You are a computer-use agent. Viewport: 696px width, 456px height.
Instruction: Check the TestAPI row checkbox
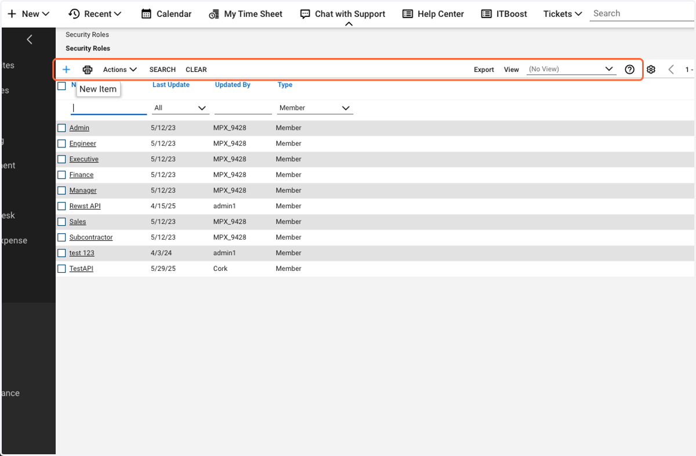click(61, 269)
